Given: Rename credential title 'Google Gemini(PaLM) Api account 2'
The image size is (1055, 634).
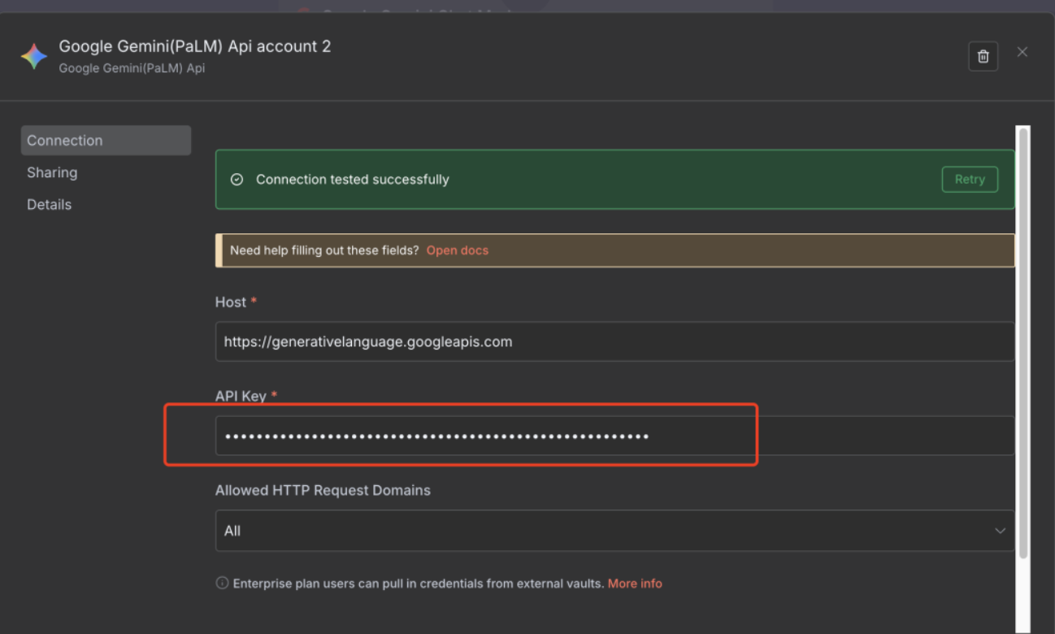Looking at the screenshot, I should pos(195,46).
